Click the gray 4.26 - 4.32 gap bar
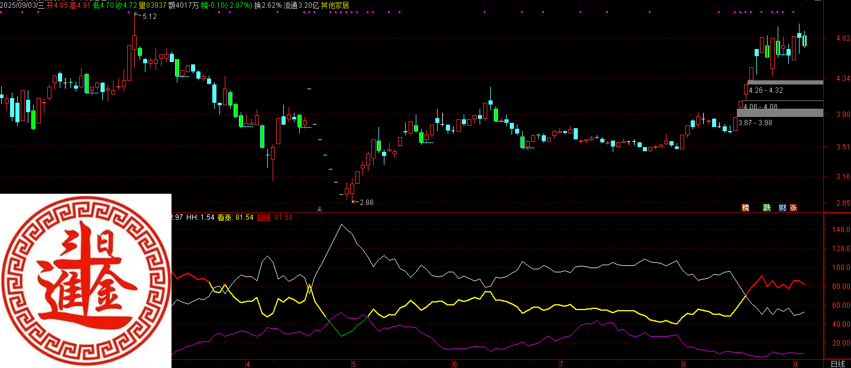This screenshot has width=851, height=368. 785,82
